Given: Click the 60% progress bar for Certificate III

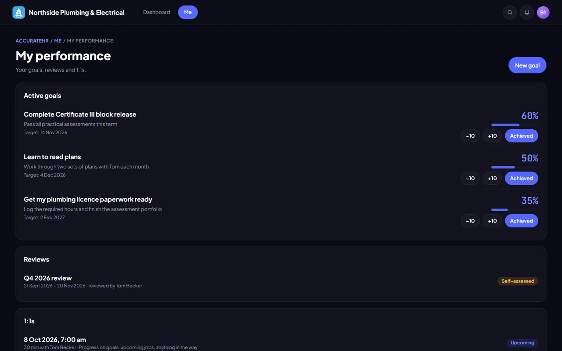Looking at the screenshot, I should pyautogui.click(x=515, y=125).
